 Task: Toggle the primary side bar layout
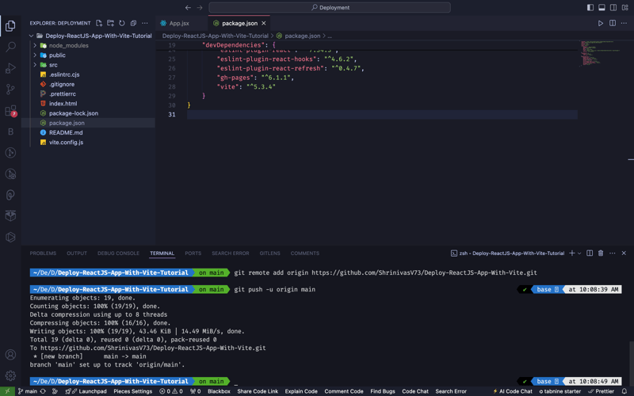[x=590, y=7]
